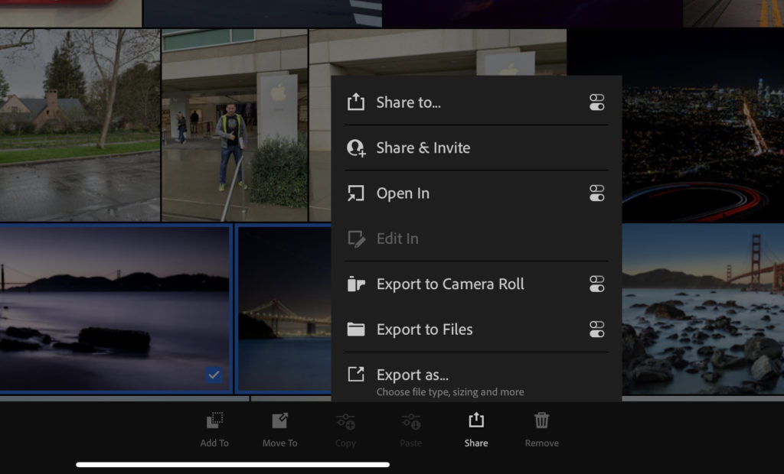Select Share to... menu entry
Image resolution: width=784 pixels, height=474 pixels.
(x=408, y=102)
